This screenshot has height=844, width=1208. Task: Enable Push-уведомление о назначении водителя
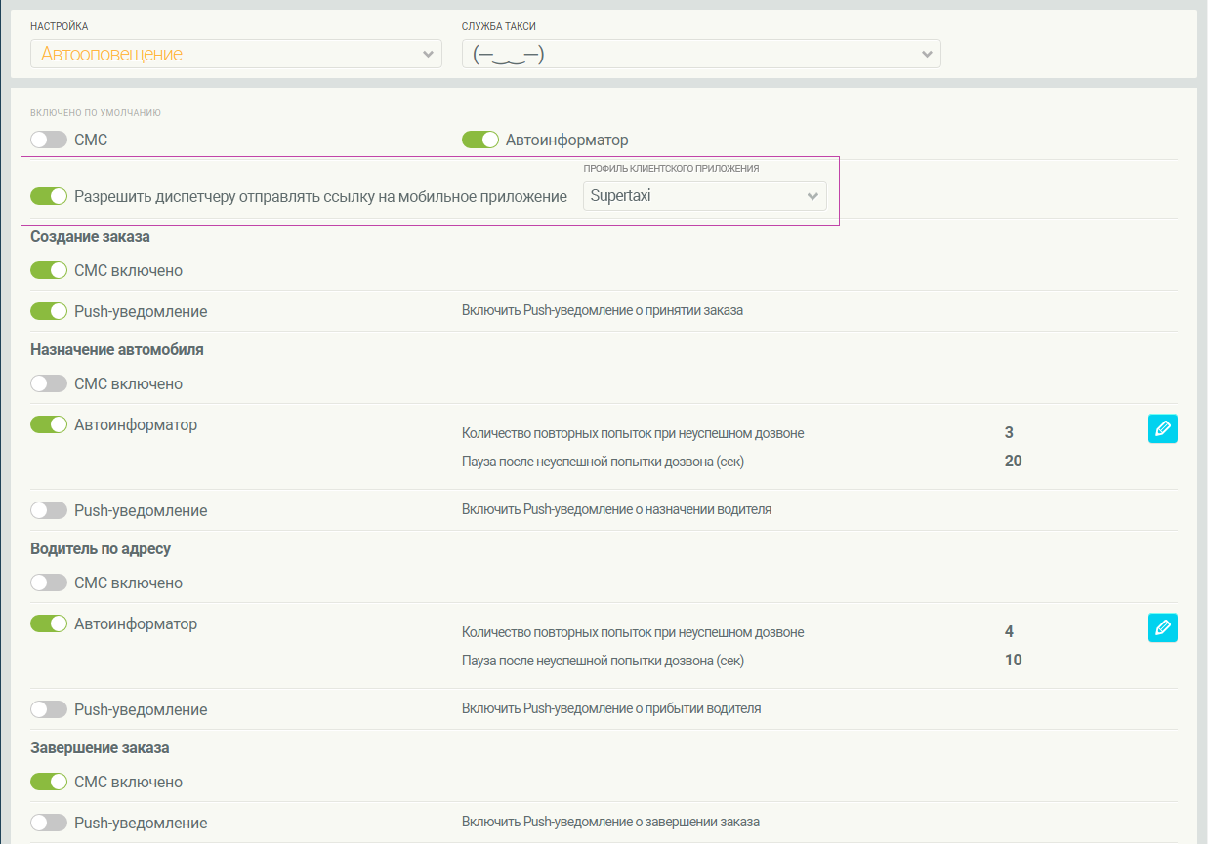click(49, 511)
